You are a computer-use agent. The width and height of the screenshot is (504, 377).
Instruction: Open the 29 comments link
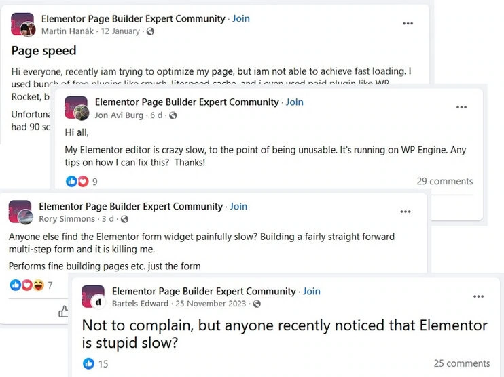point(444,181)
